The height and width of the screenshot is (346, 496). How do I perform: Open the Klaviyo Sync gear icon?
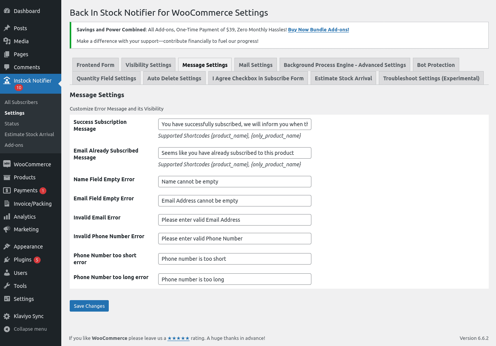pos(7,316)
